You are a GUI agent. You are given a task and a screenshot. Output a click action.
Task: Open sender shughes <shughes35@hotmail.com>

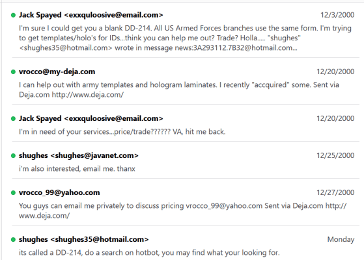click(x=83, y=239)
